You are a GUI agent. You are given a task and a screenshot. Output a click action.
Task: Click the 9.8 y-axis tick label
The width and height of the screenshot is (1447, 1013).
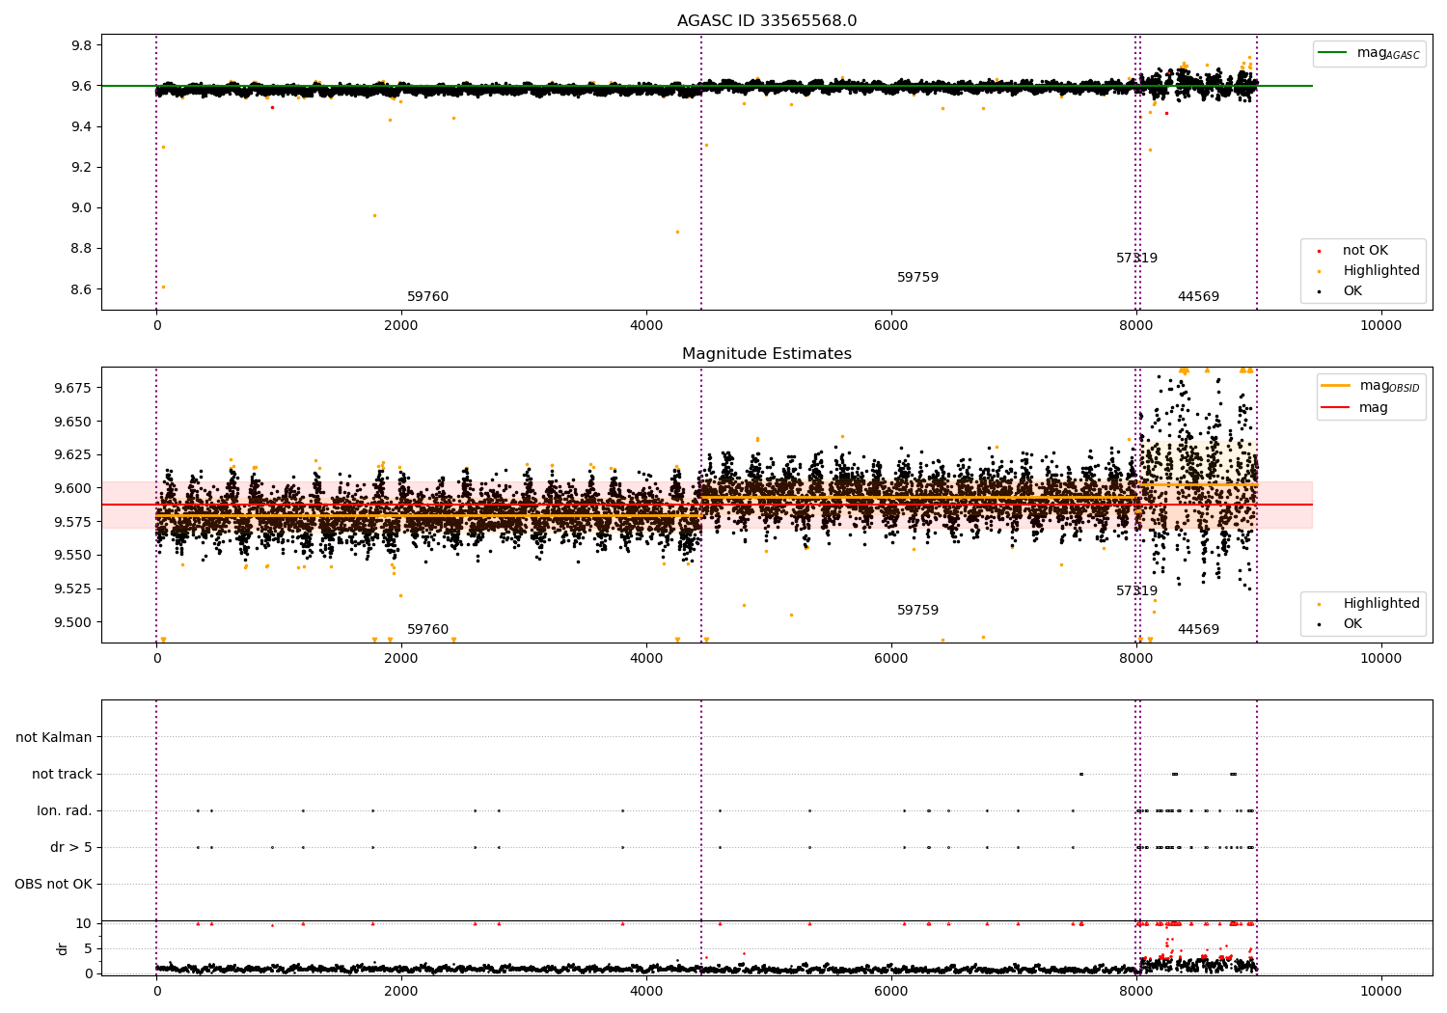click(82, 46)
